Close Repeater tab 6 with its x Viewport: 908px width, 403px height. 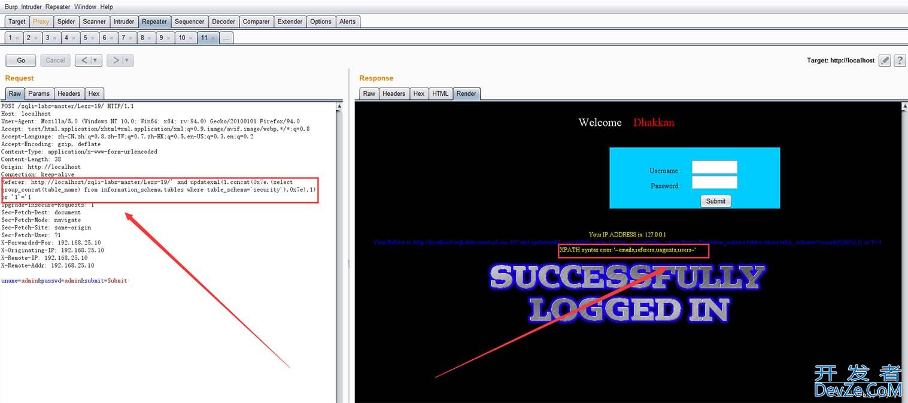112,38
